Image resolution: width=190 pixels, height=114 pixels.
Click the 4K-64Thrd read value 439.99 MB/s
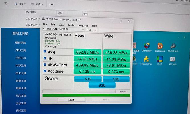(x=87, y=65)
